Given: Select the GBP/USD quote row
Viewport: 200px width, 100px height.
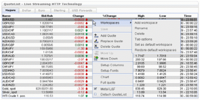Looking at the screenshot, I should 25,23.
